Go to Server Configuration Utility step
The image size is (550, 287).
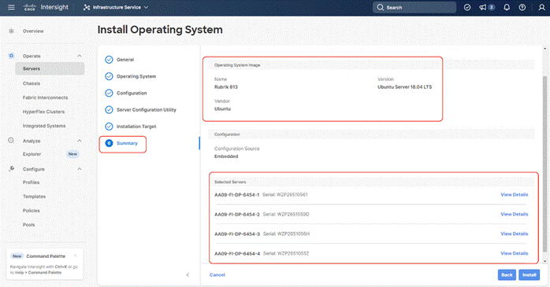(147, 110)
